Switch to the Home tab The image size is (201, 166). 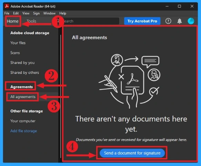click(x=13, y=21)
